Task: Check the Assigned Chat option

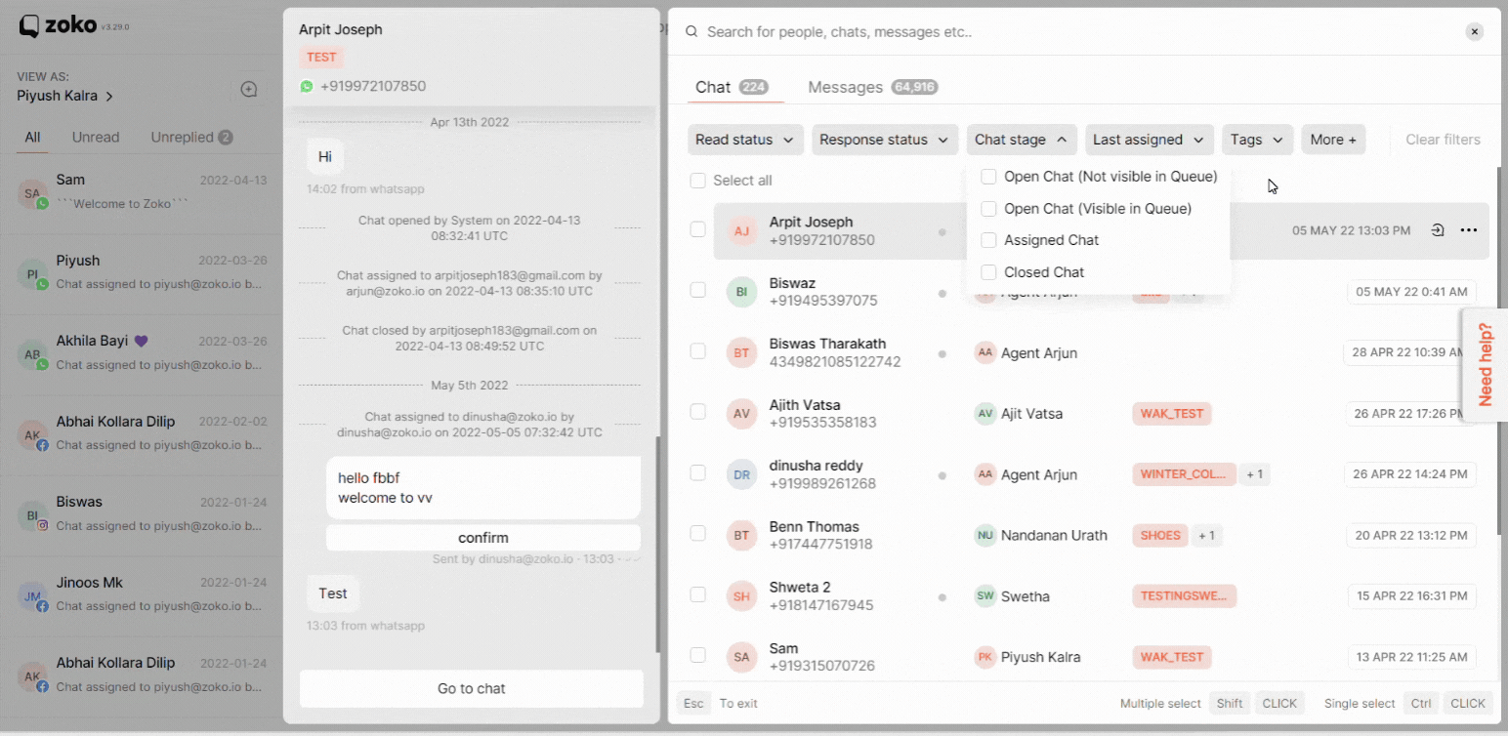Action: [x=988, y=240]
